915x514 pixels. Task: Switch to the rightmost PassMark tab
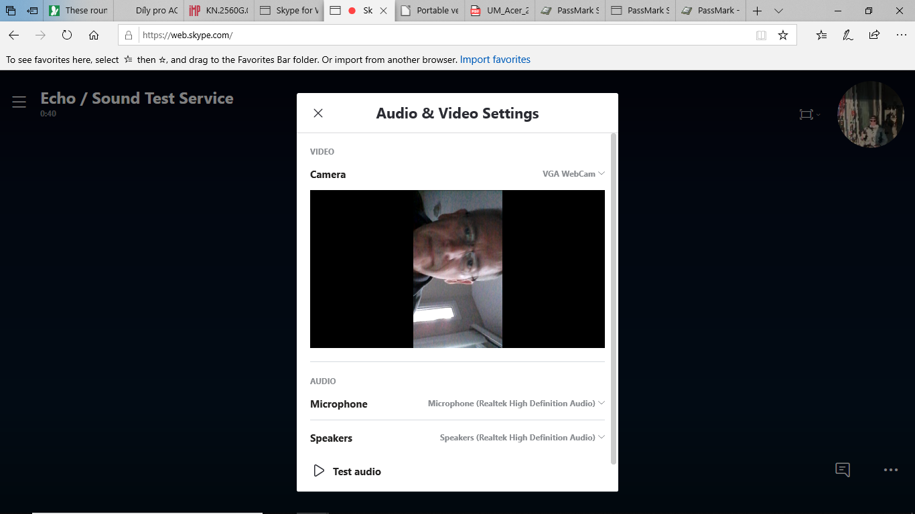click(x=711, y=11)
